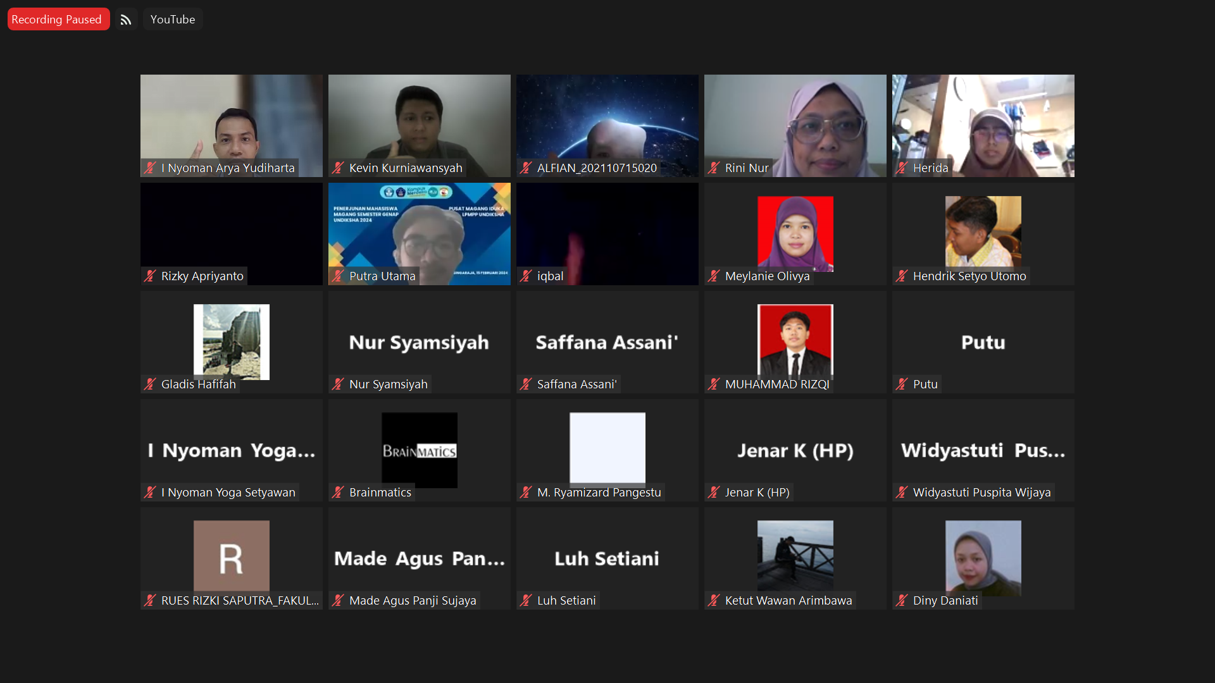Click muted mic icon beside Kevin Kurniawansyah

[x=338, y=168]
